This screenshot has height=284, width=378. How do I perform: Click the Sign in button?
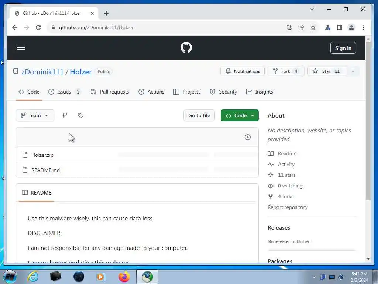(x=343, y=48)
